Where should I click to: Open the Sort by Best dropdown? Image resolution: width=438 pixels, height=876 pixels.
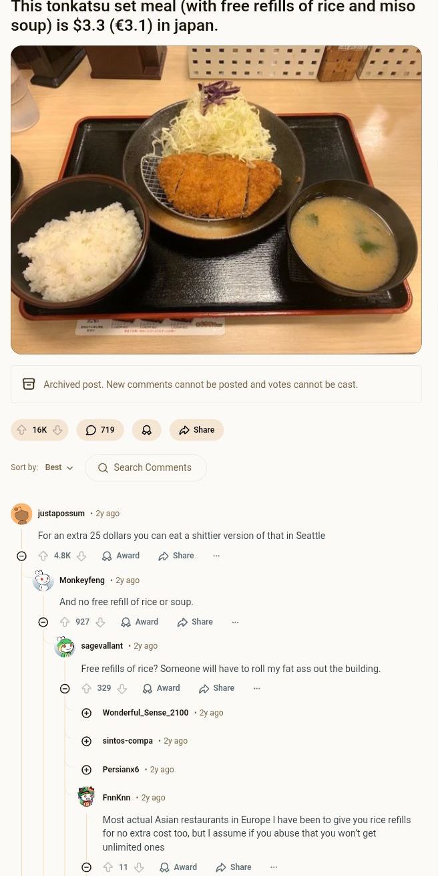[59, 467]
